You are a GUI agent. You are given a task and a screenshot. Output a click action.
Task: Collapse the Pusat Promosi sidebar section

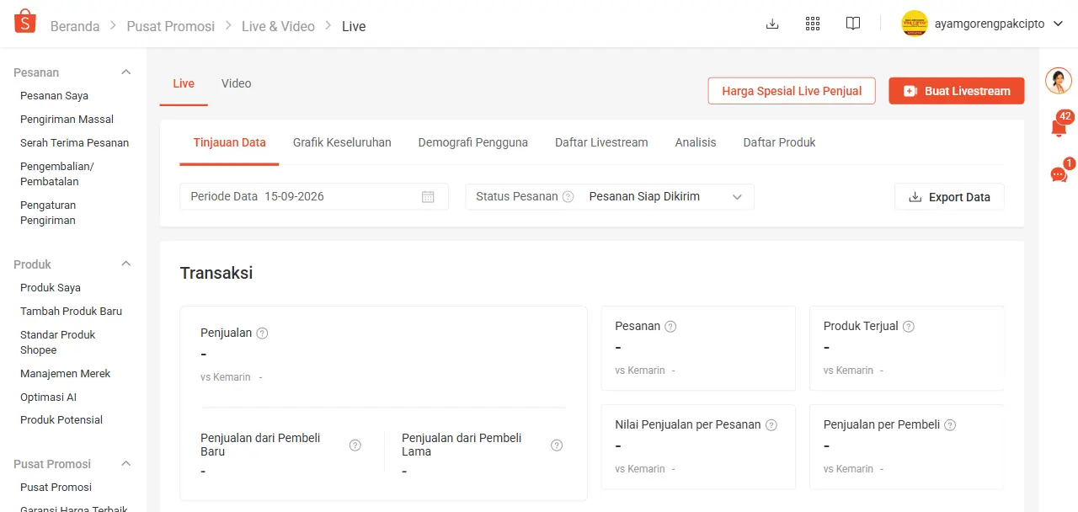pyautogui.click(x=126, y=464)
